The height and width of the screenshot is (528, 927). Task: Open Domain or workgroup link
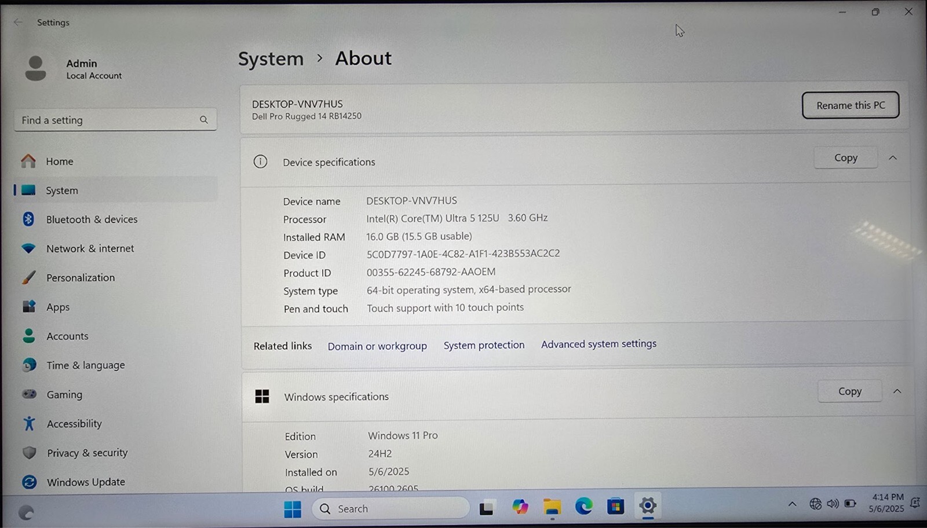pyautogui.click(x=377, y=346)
